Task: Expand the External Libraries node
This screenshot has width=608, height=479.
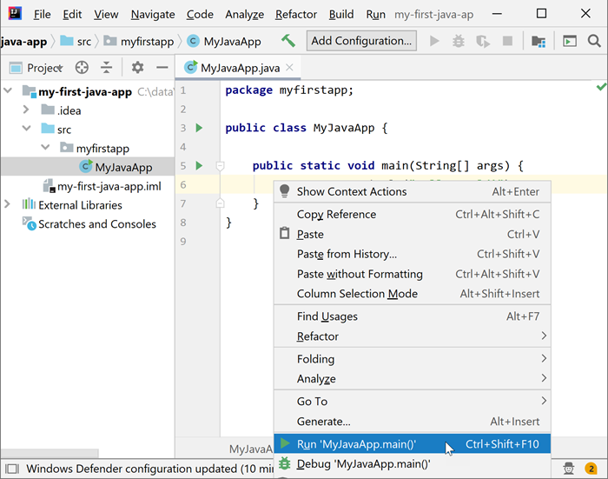Action: (x=8, y=205)
